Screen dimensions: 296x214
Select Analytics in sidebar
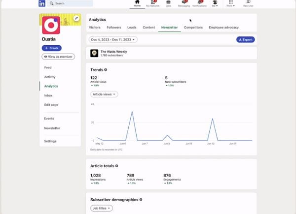click(51, 86)
